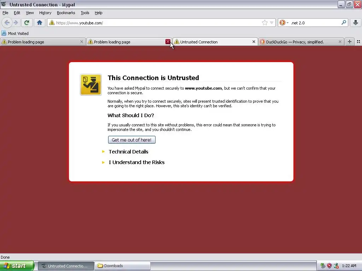Open the Bookmarks menu
This screenshot has height=271, width=362.
point(66,13)
